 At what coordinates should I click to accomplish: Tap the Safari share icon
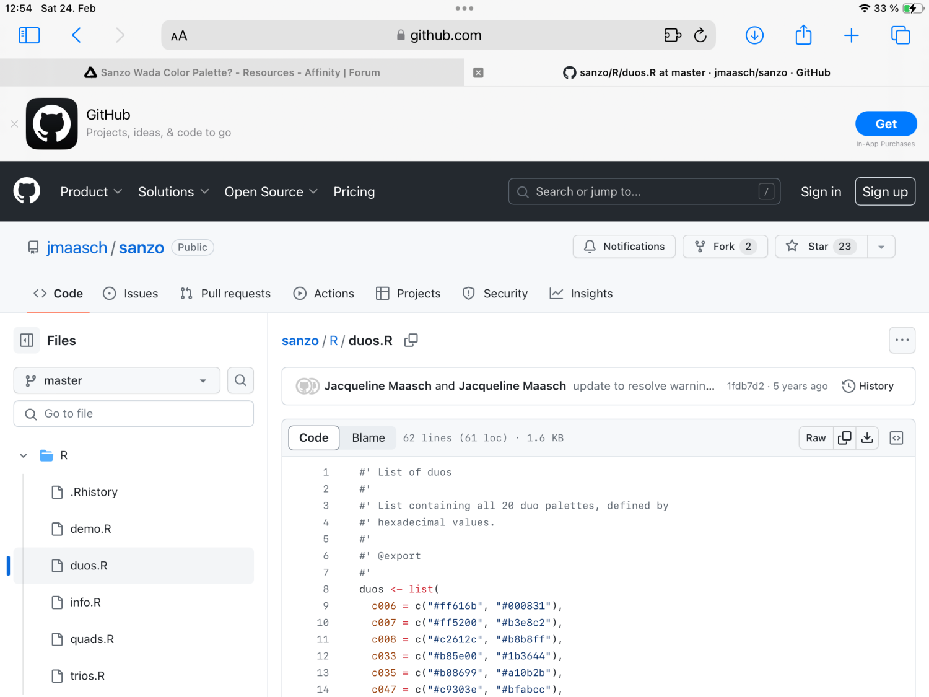[803, 35]
